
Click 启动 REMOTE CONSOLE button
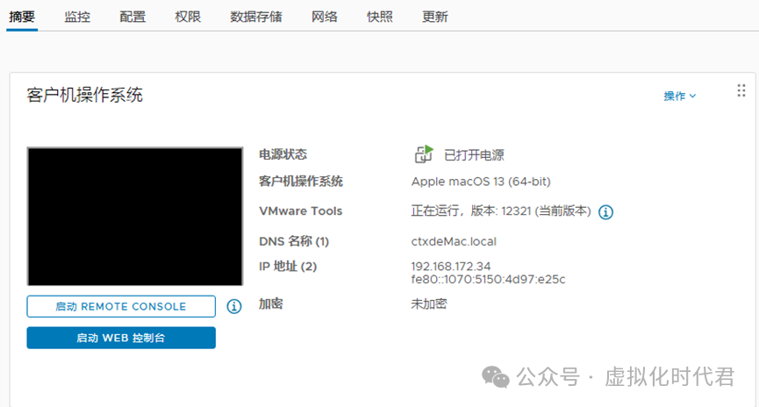[121, 306]
